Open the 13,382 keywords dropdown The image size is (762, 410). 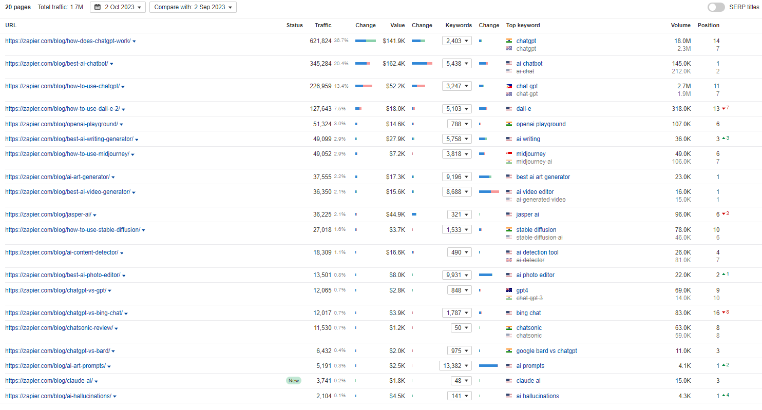click(x=455, y=366)
